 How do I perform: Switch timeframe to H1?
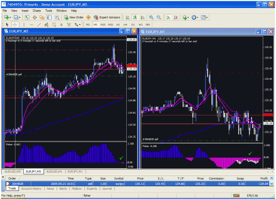pyautogui.click(x=118, y=25)
